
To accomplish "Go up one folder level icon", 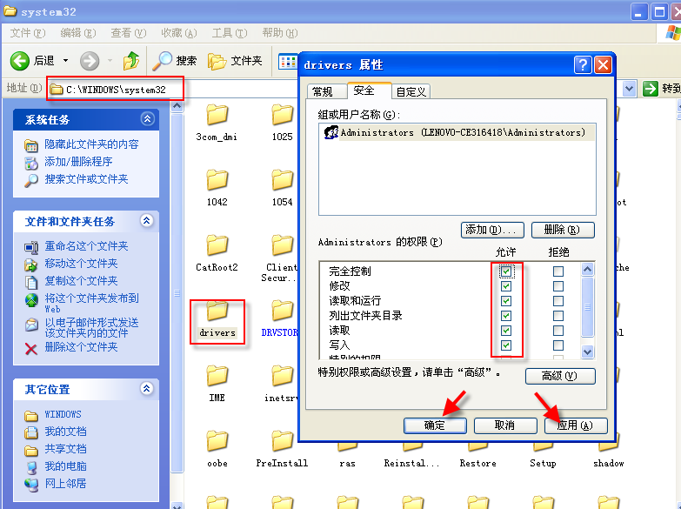I will (x=130, y=61).
